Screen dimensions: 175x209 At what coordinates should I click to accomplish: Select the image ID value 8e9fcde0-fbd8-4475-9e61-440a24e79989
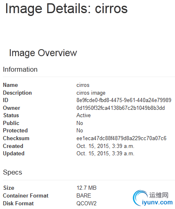[x=124, y=100]
